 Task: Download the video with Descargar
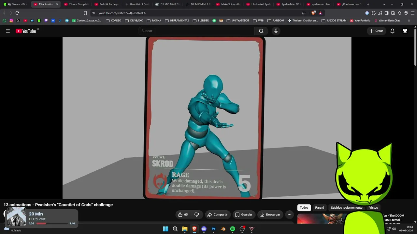coord(270,214)
